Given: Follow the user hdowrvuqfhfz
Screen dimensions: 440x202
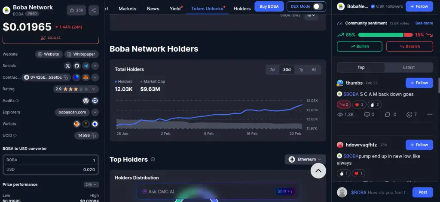Looking at the screenshot, I should [x=419, y=145].
